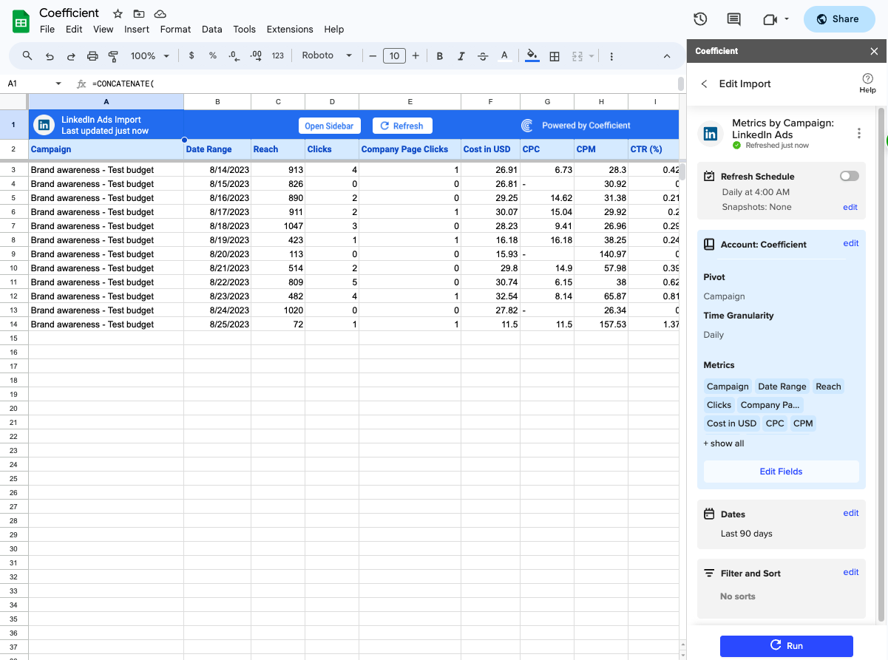This screenshot has width=888, height=660.
Task: Open the comments panel
Action: tap(734, 19)
